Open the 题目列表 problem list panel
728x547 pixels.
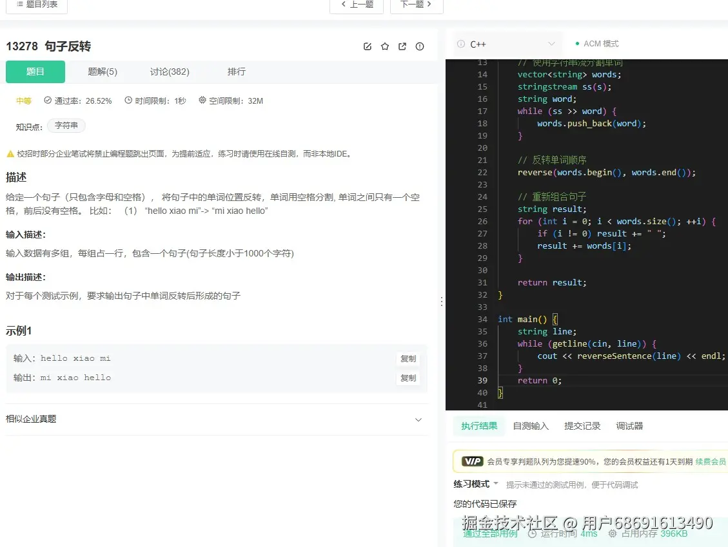pos(36,6)
